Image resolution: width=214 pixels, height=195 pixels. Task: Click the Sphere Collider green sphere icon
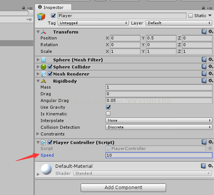pos(43,67)
